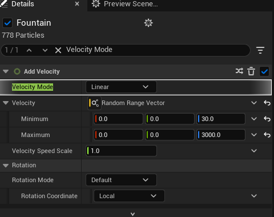The width and height of the screenshot is (274, 217).
Task: Toggle the Fountain emitter enabled checkbox
Action: click(7, 23)
